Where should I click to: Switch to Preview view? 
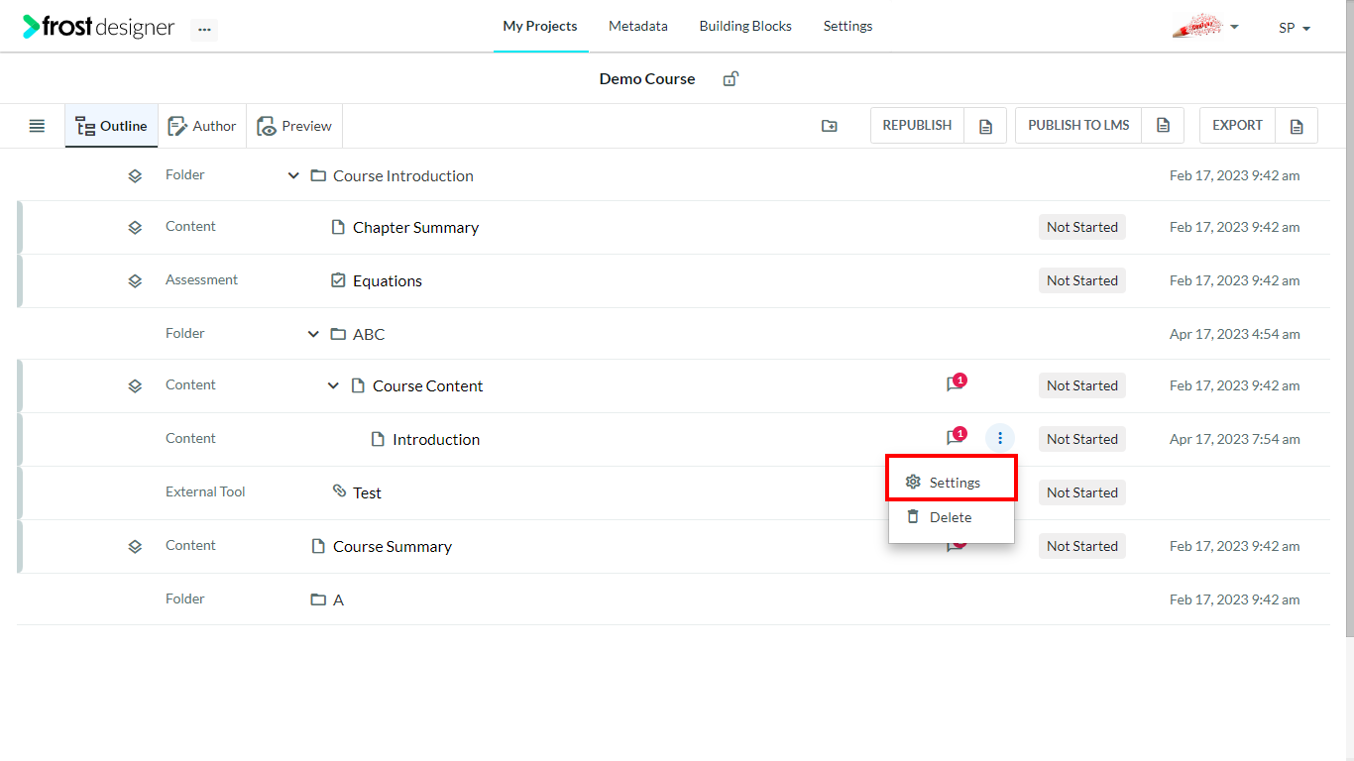294,126
